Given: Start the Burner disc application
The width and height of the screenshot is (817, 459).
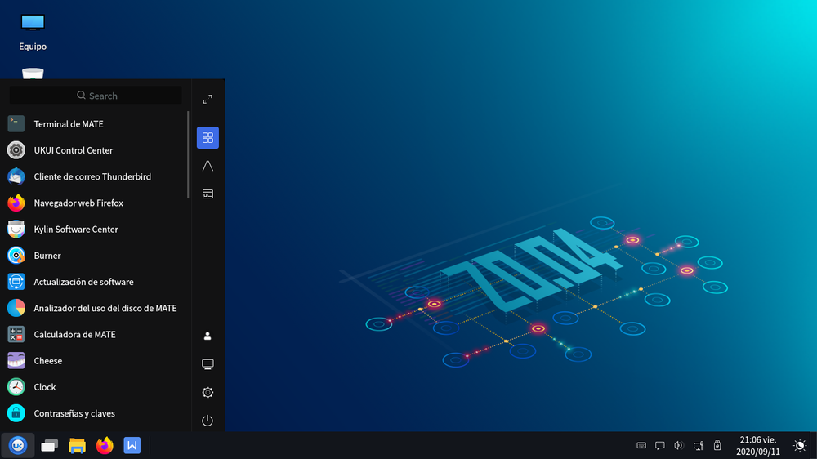Looking at the screenshot, I should pyautogui.click(x=47, y=256).
